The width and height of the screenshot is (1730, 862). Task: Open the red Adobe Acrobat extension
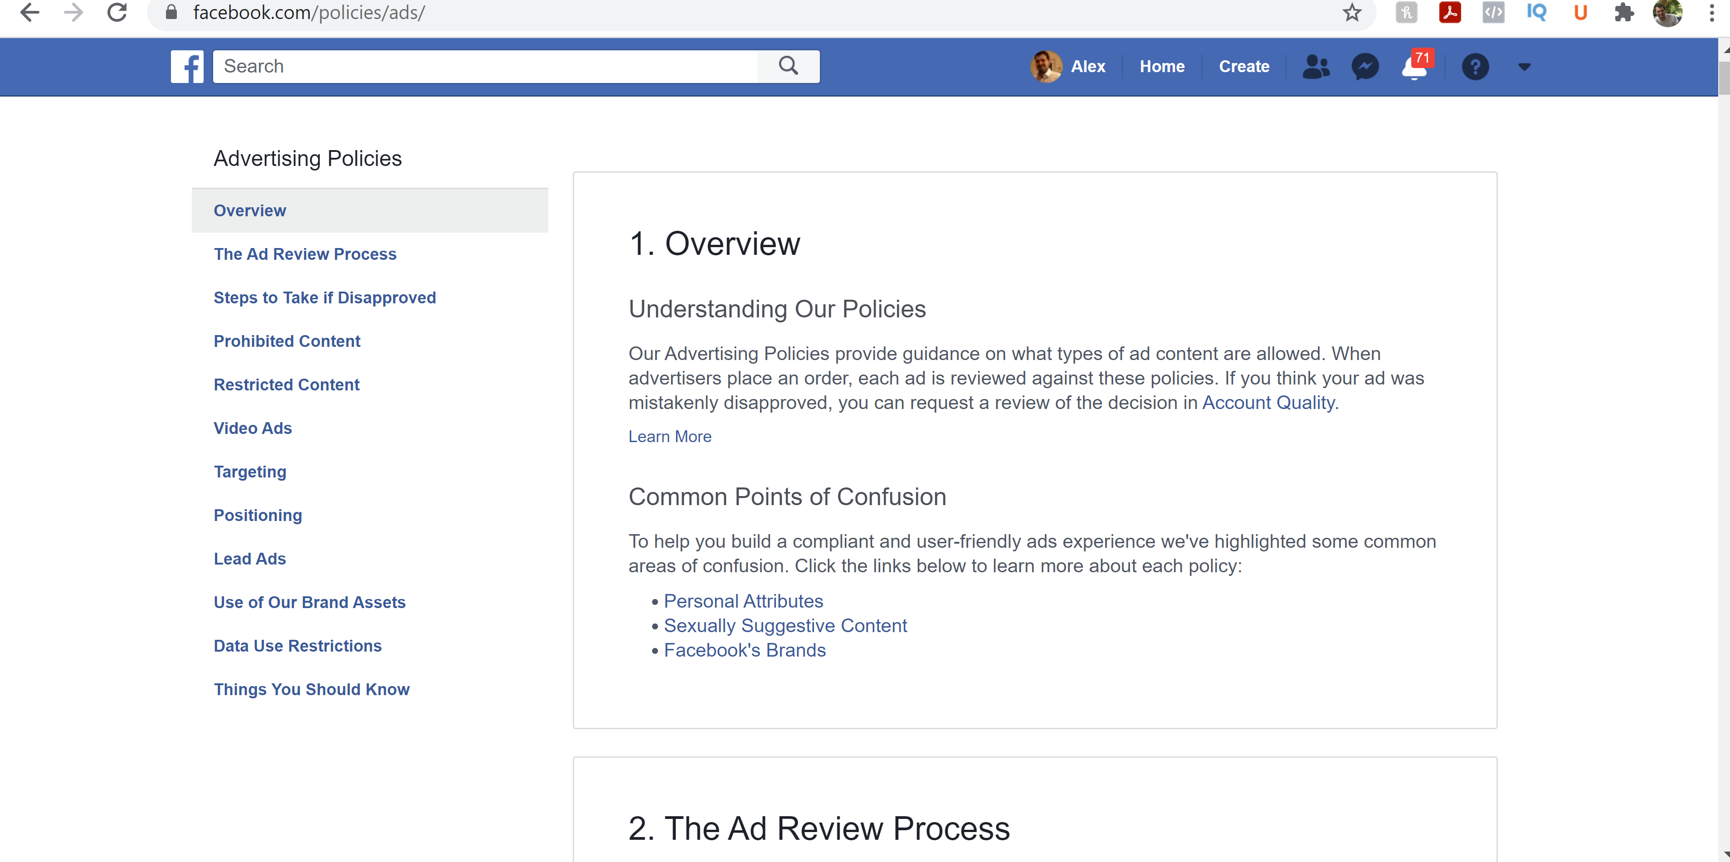coord(1449,12)
